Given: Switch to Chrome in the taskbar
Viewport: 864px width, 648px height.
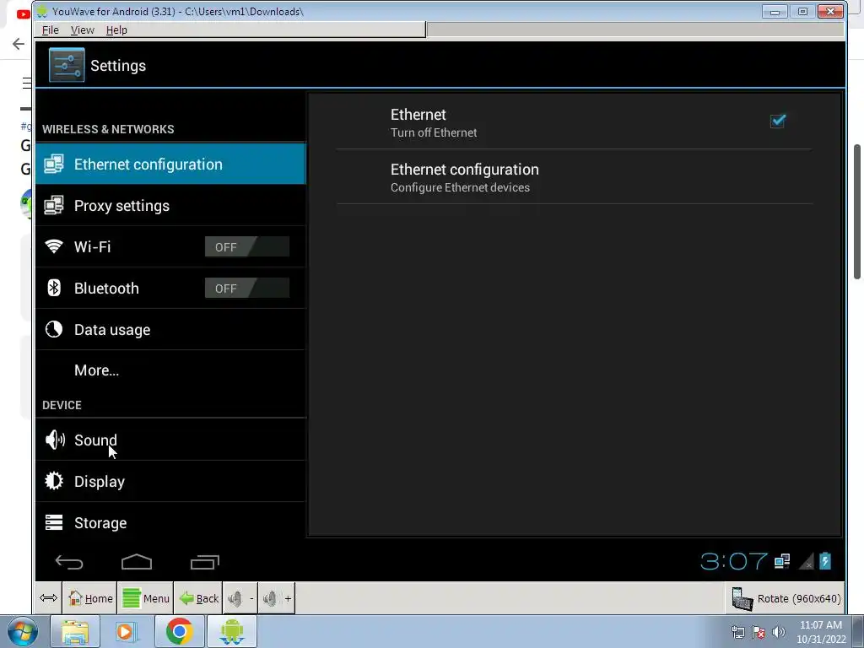Looking at the screenshot, I should coord(179,631).
